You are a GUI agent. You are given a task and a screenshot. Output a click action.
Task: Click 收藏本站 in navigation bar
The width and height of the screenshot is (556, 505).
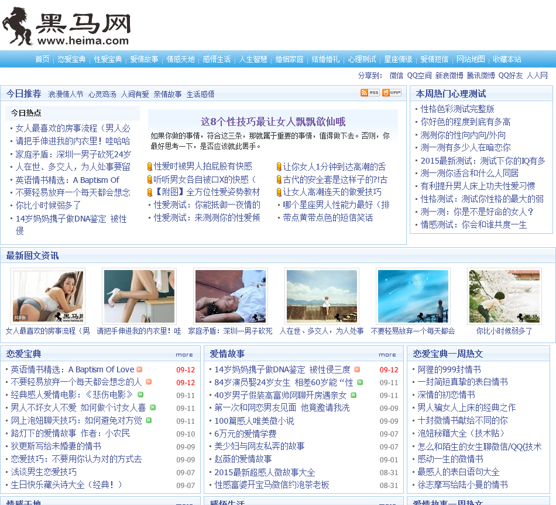tap(507, 59)
